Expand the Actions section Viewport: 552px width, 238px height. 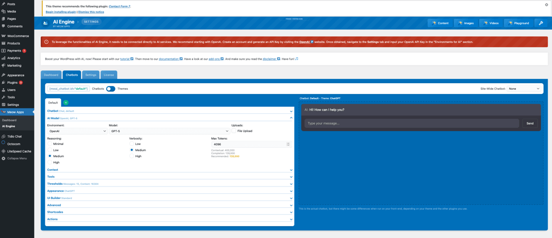(x=170, y=219)
